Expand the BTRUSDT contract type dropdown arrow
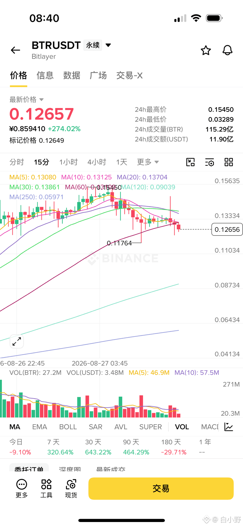243x527 pixels. [108, 45]
